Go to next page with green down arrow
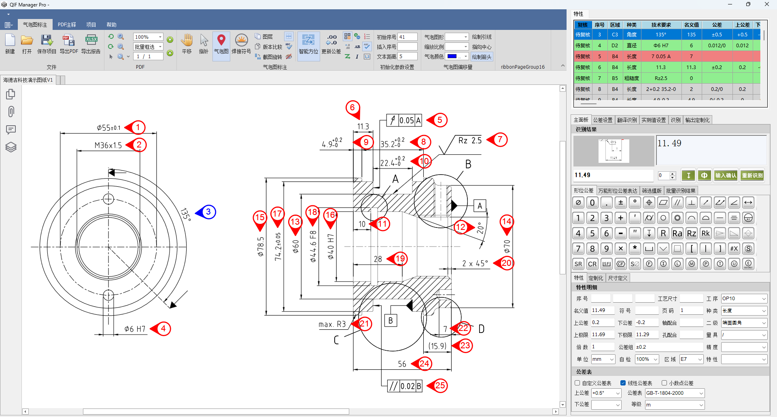 (170, 53)
